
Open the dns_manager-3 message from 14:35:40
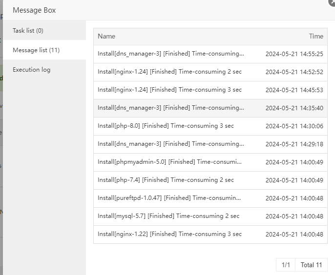click(170, 108)
